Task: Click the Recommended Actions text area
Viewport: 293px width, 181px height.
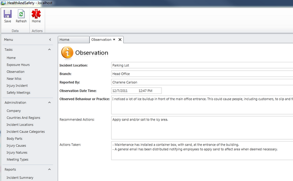Action: coord(202,128)
